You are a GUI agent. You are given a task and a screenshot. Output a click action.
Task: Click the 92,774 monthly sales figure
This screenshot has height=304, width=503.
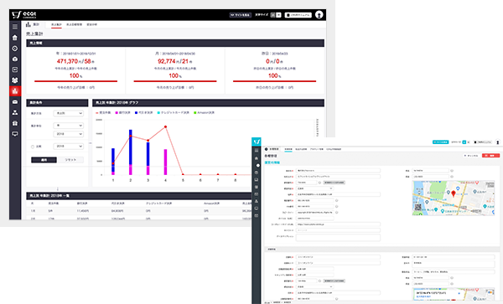[x=167, y=61]
